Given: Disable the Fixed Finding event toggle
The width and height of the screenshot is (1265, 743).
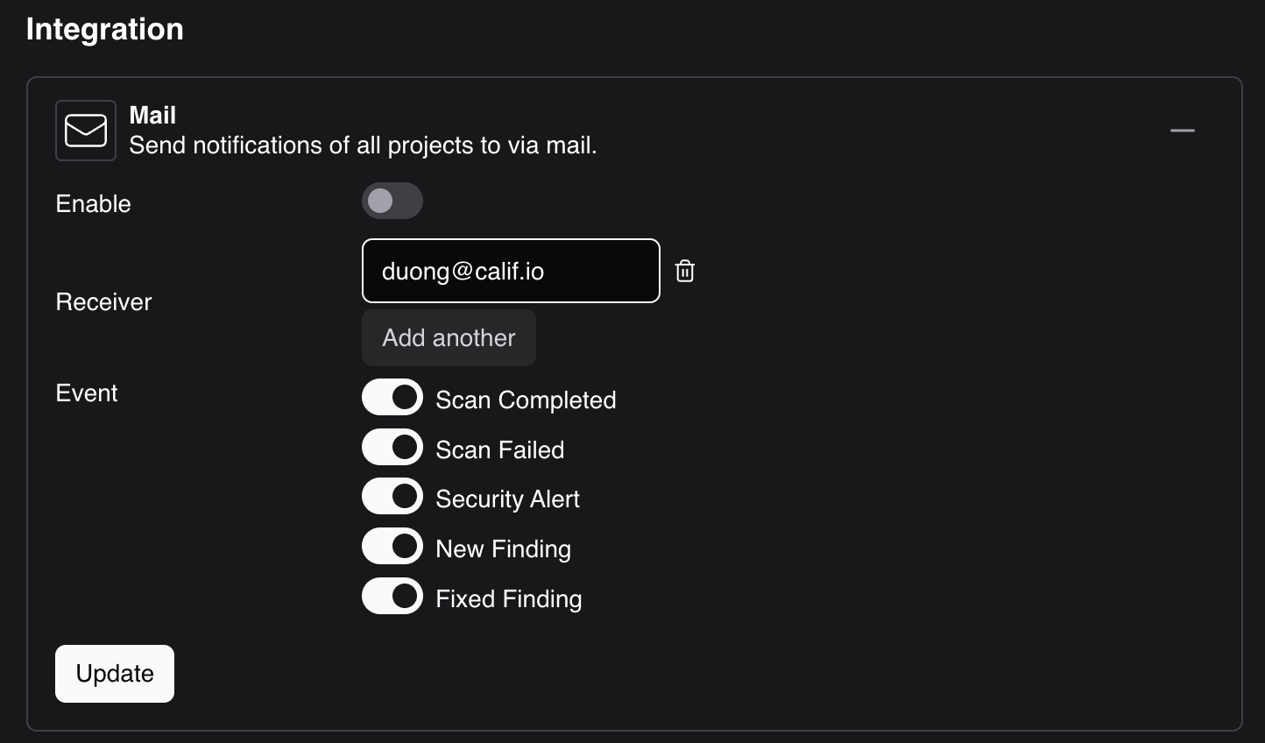Looking at the screenshot, I should [x=392, y=597].
